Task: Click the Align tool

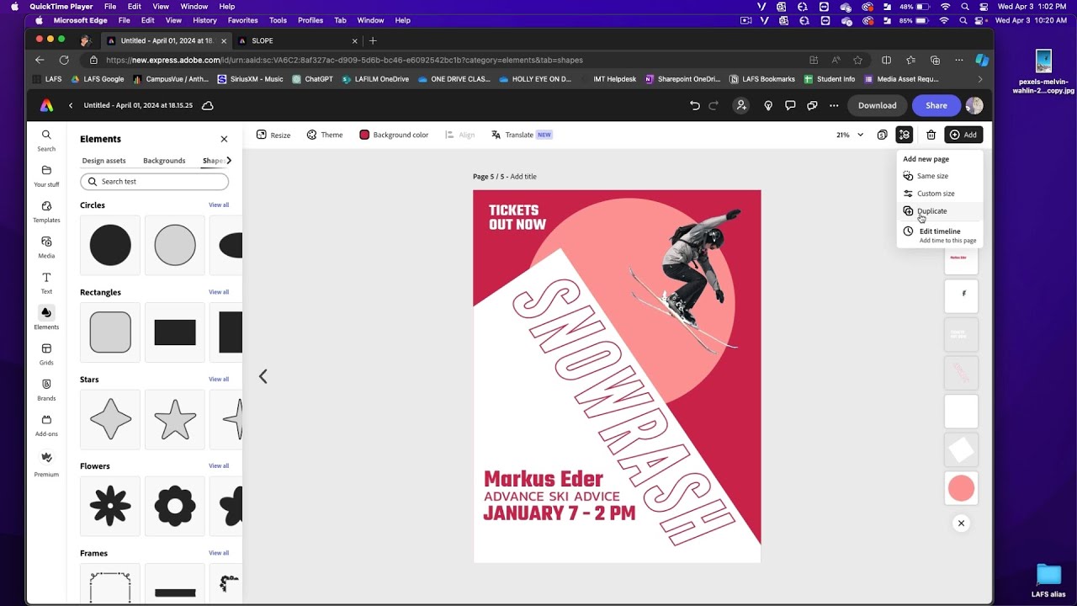Action: (x=460, y=135)
